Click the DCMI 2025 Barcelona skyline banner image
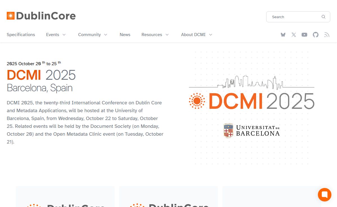Image resolution: width=337 pixels, height=207 pixels. [x=252, y=92]
